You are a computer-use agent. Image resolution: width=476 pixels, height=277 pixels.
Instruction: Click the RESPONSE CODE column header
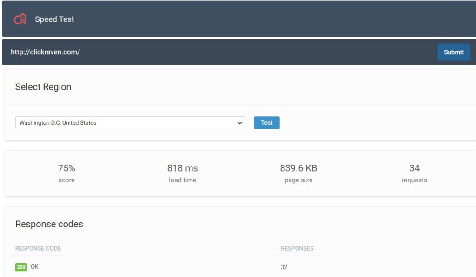(38, 248)
